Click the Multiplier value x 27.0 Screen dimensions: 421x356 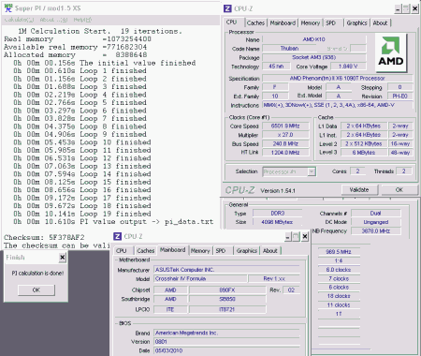[x=285, y=135]
